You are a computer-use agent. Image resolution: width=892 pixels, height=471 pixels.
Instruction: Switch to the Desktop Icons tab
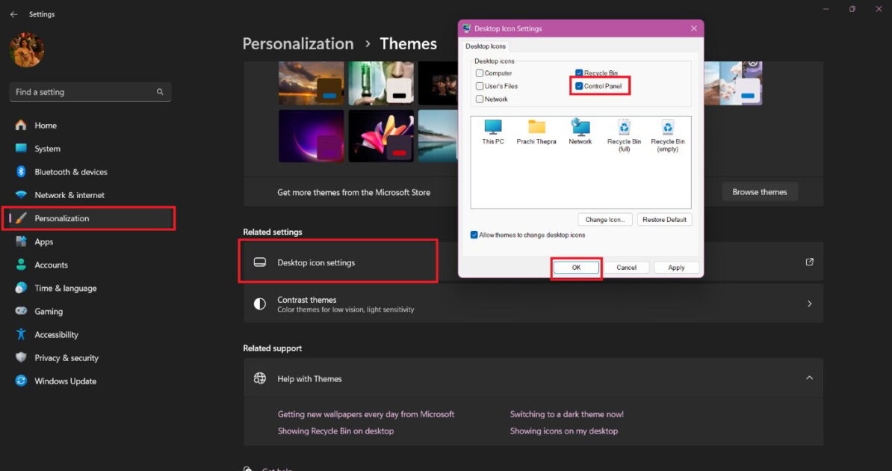486,46
